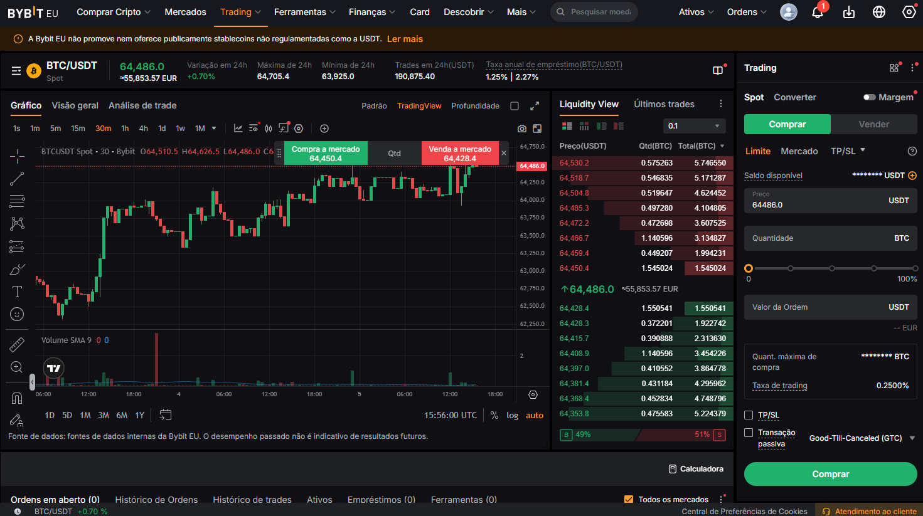This screenshot has width=923, height=516.
Task: Go to the Mercados menu item
Action: pyautogui.click(x=185, y=12)
